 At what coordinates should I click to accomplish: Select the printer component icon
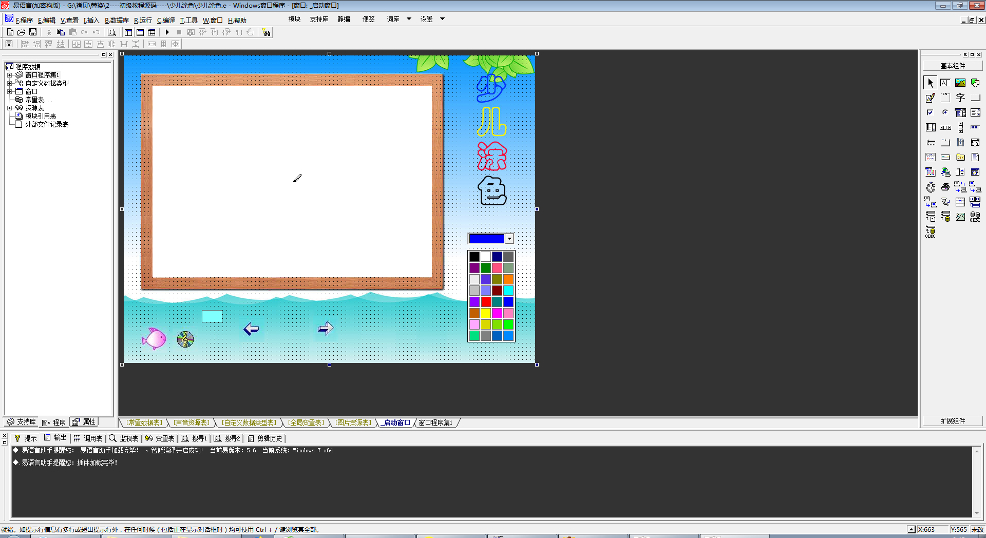coord(945,187)
